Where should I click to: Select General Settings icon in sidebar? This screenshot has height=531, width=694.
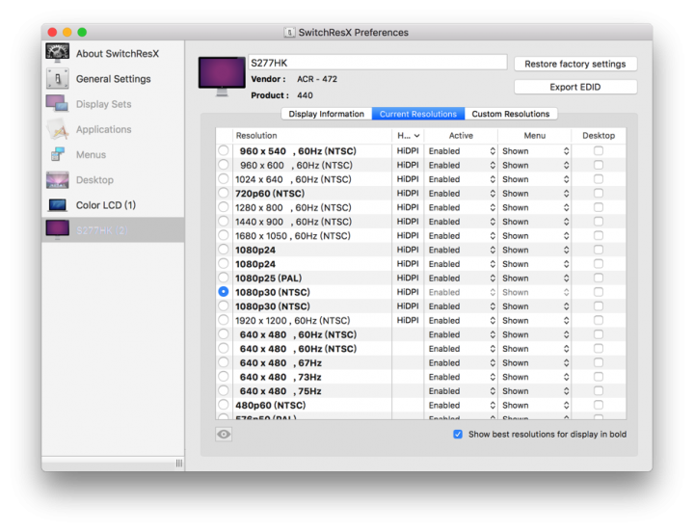58,79
